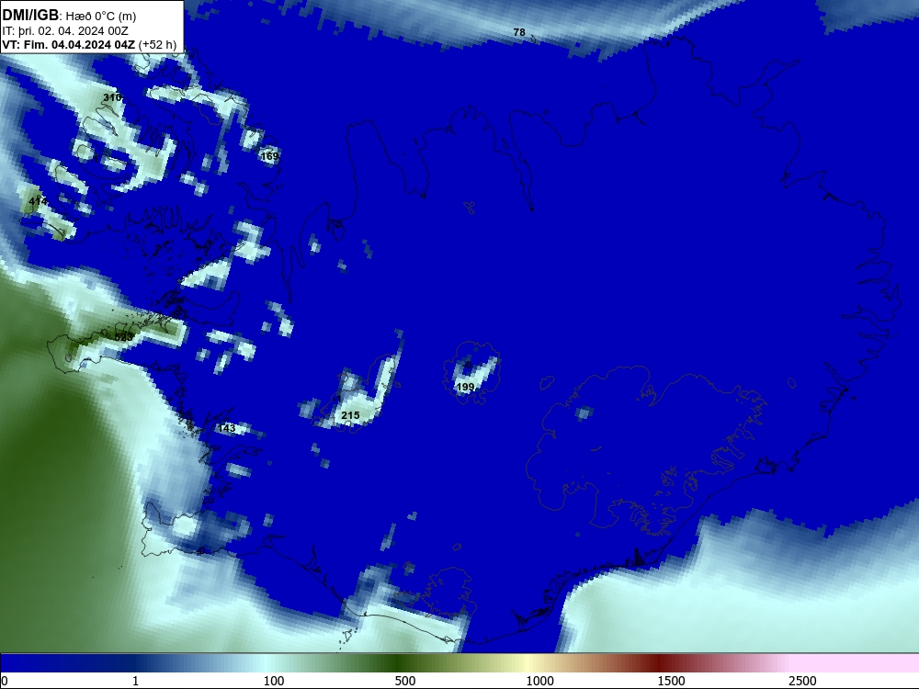Click the DMI/IGB title text
Image resolution: width=919 pixels, height=689 pixels.
(30, 16)
